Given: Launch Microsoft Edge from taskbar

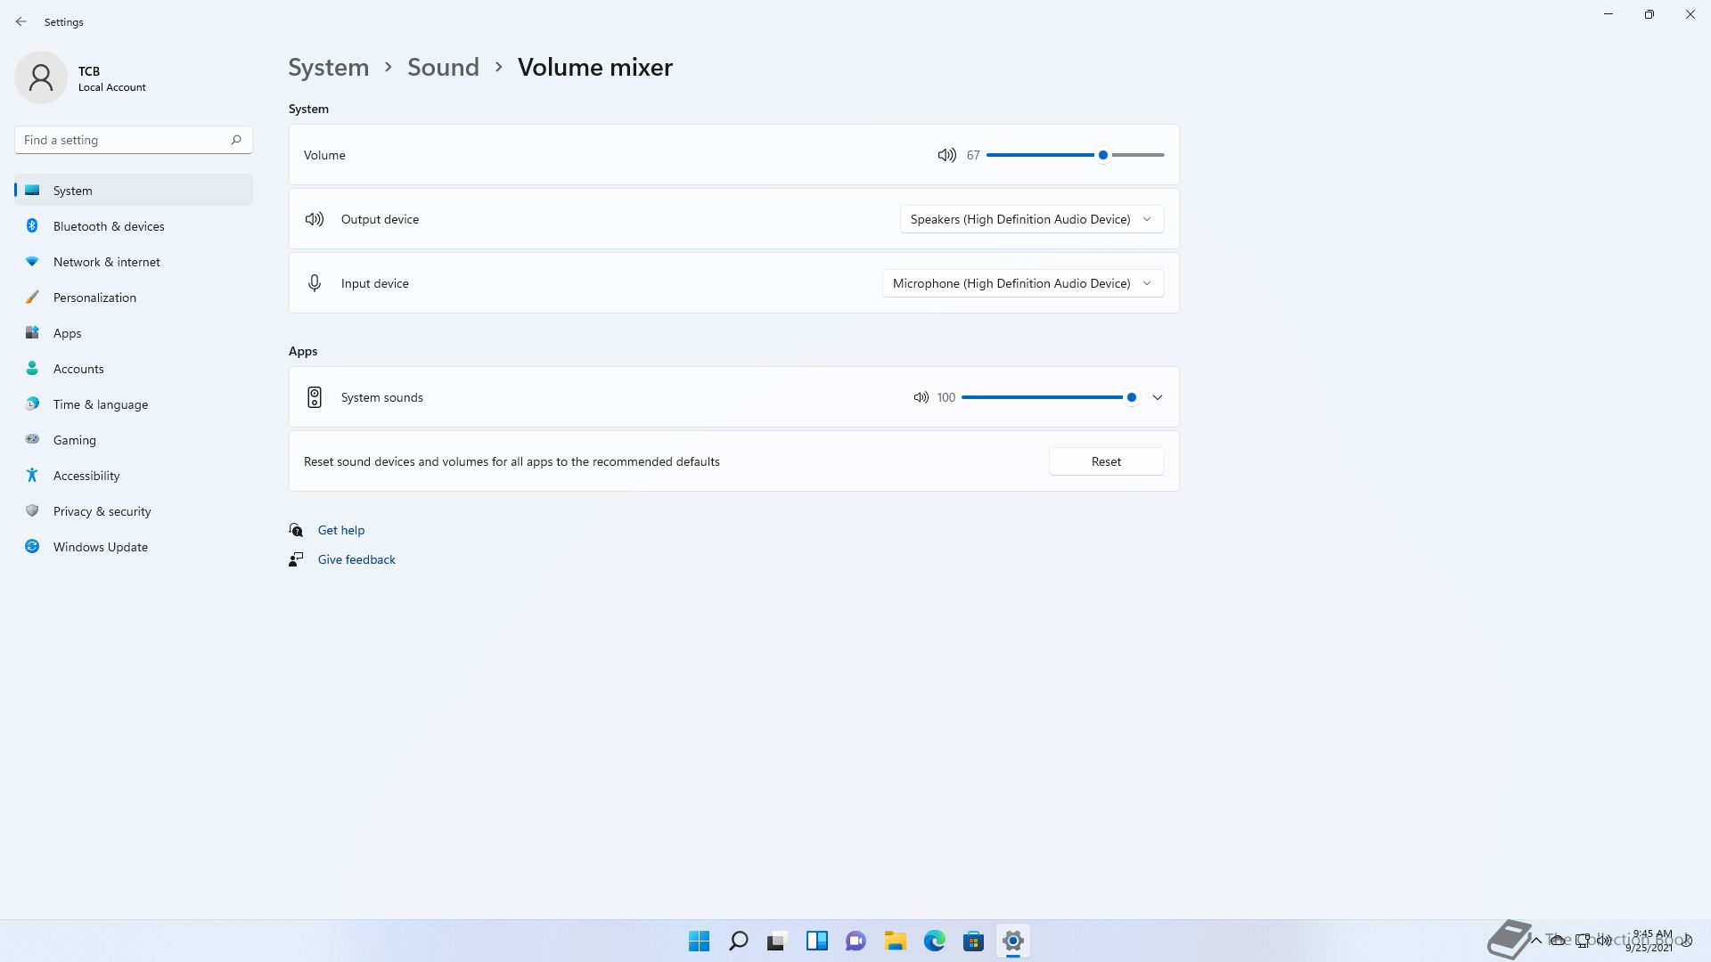Looking at the screenshot, I should 935,941.
